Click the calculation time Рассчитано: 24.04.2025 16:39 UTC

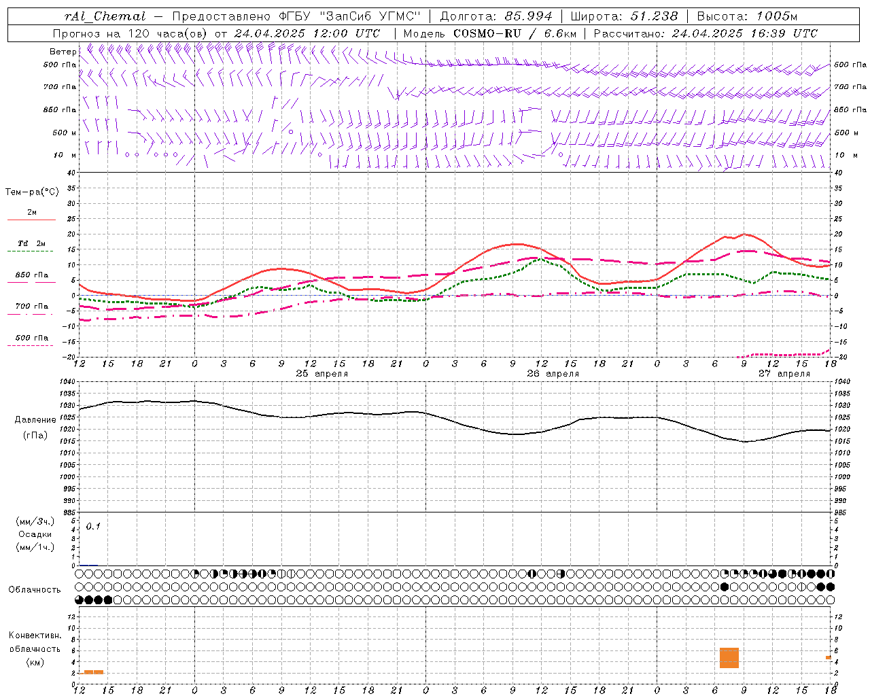[x=706, y=33]
